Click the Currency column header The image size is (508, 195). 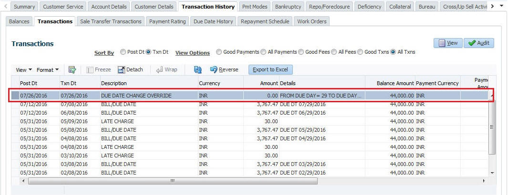tap(221, 83)
